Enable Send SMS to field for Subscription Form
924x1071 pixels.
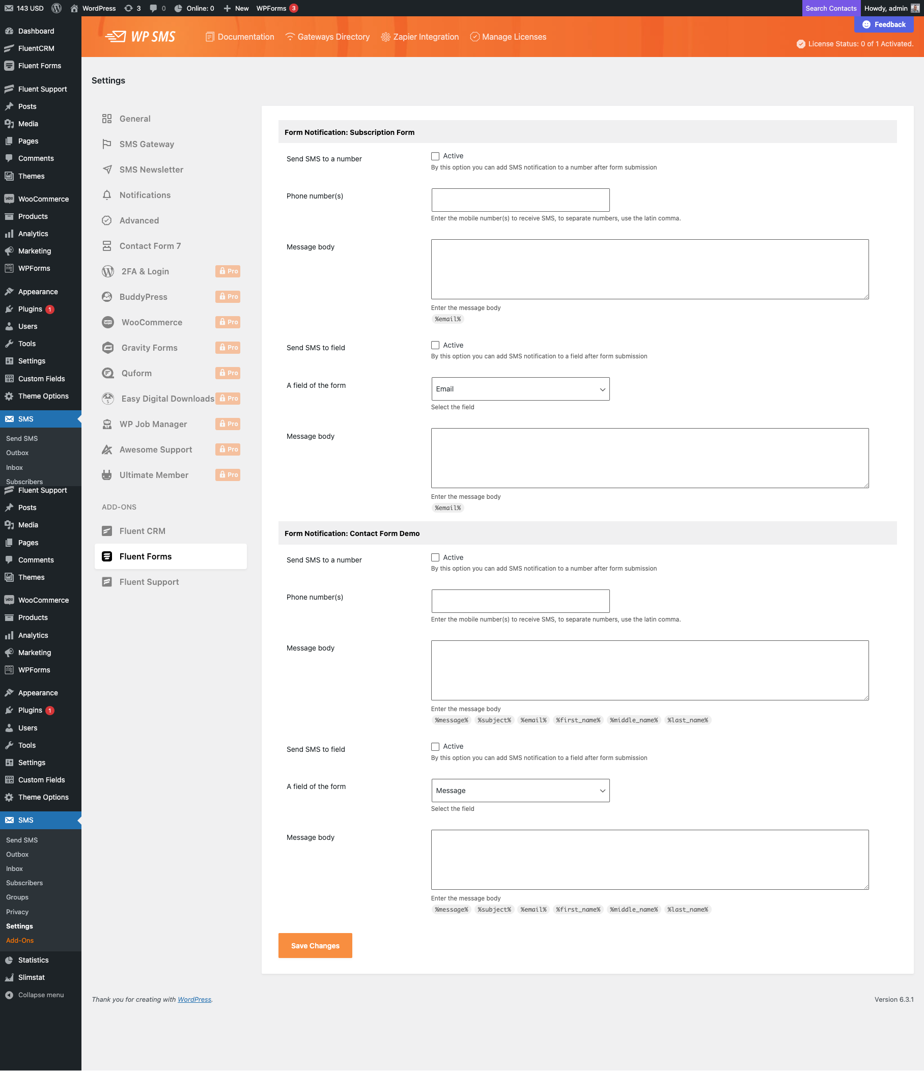[x=435, y=345]
